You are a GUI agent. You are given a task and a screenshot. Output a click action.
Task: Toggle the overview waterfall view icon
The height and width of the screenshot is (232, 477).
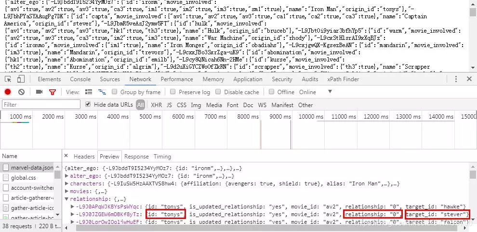click(102, 92)
